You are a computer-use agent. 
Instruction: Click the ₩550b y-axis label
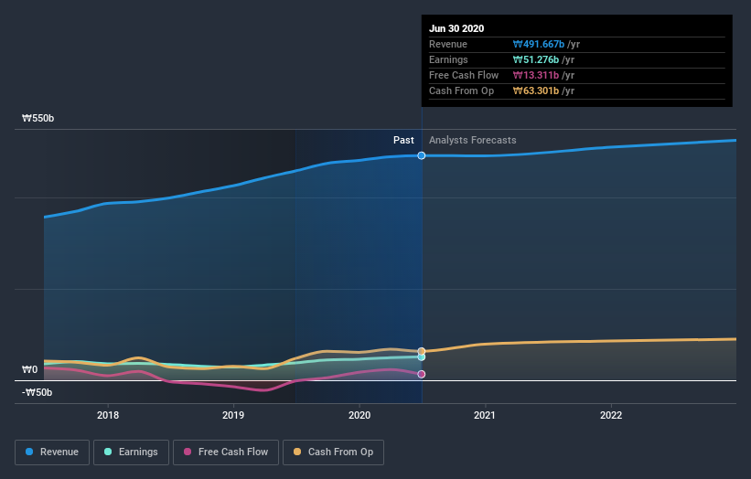point(38,118)
